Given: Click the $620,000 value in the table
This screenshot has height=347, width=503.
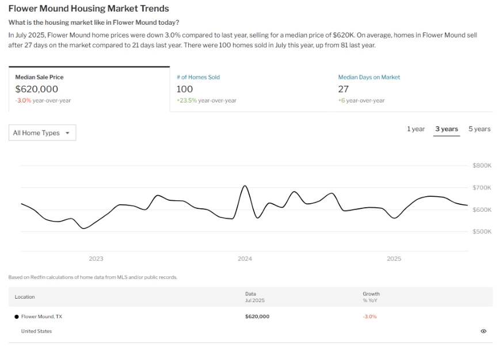Looking at the screenshot, I should (257, 317).
